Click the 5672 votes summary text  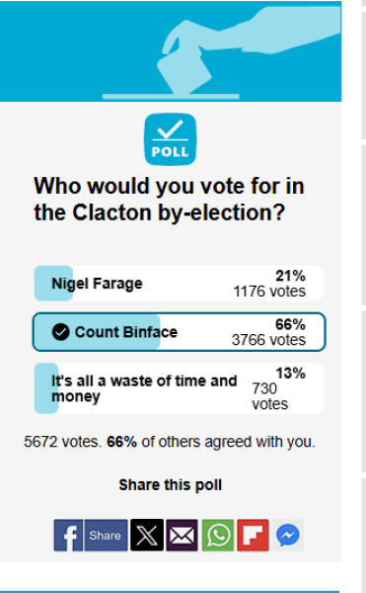62,442
